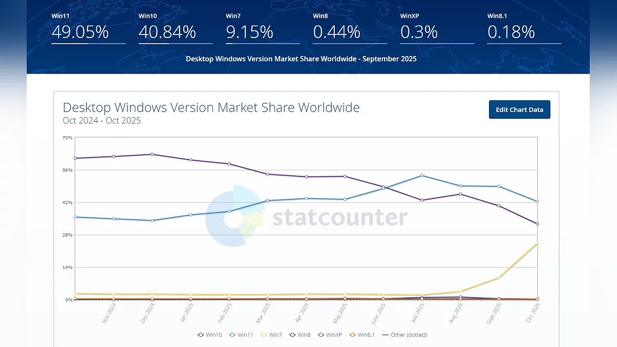Click the Sept 2025 x-axis label
Screen dimensions: 617x347
494,313
